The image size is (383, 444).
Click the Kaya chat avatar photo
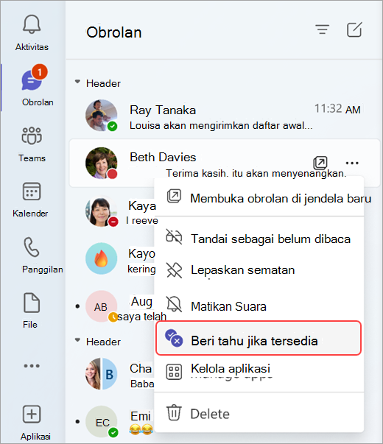102,211
